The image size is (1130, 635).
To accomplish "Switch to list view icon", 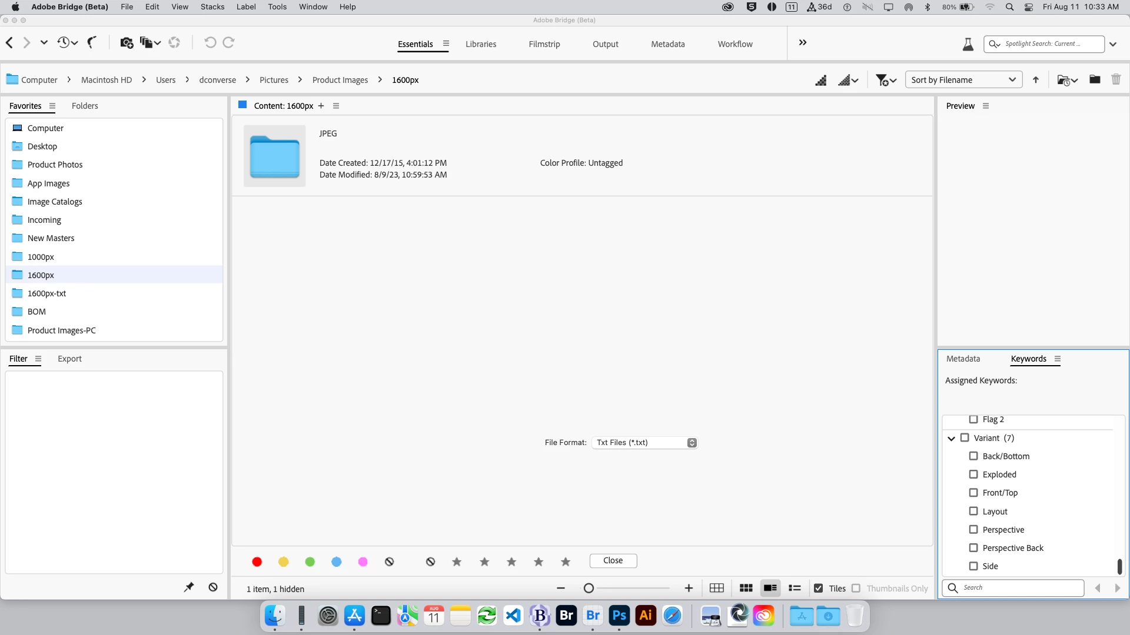I will pos(795,589).
